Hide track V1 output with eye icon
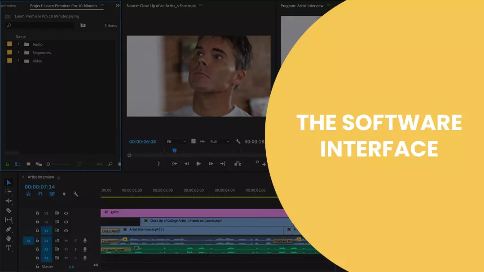 click(x=66, y=230)
